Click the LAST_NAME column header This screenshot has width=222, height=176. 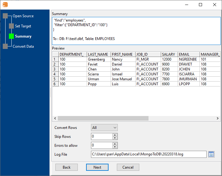click(98, 54)
